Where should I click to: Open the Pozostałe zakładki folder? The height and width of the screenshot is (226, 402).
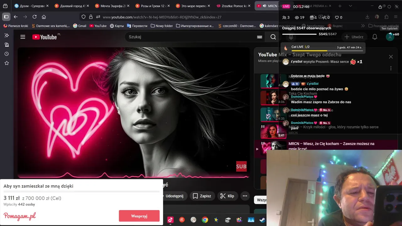coord(384,26)
